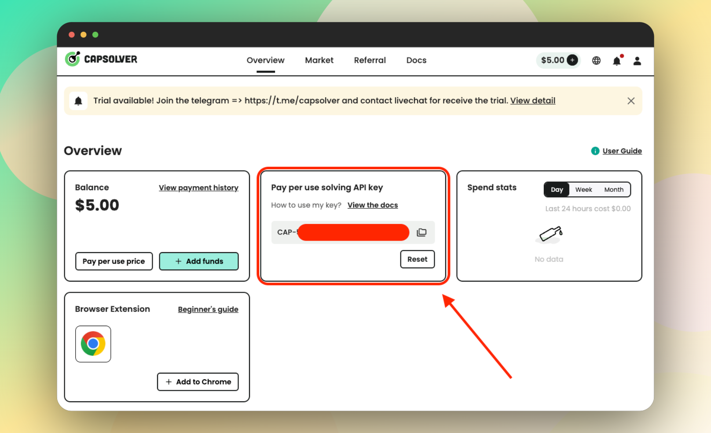Select Day in Spend stats

point(557,189)
